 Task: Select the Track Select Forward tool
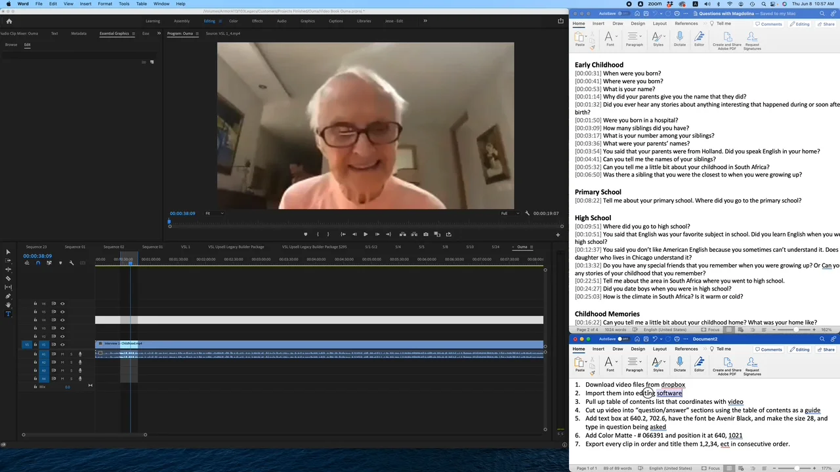(9, 260)
